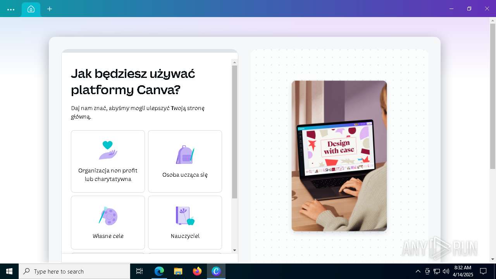Open Task View from taskbar
This screenshot has height=279, width=496.
pyautogui.click(x=139, y=271)
